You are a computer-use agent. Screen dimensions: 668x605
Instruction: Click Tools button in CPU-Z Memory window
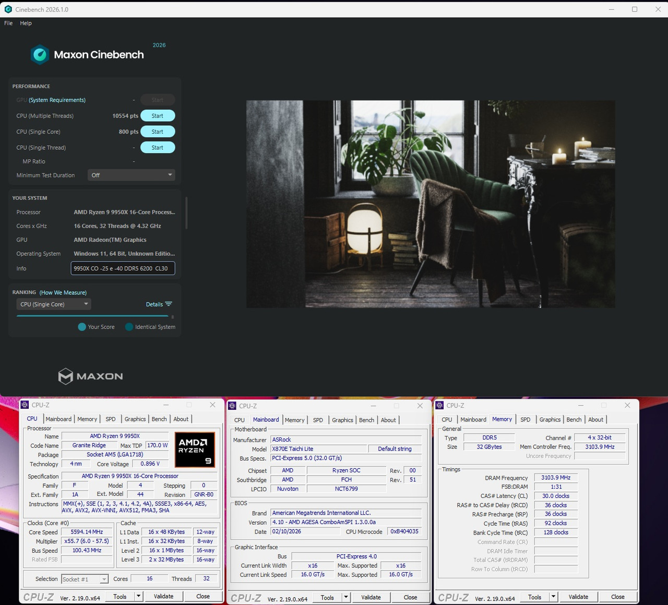pos(535,597)
